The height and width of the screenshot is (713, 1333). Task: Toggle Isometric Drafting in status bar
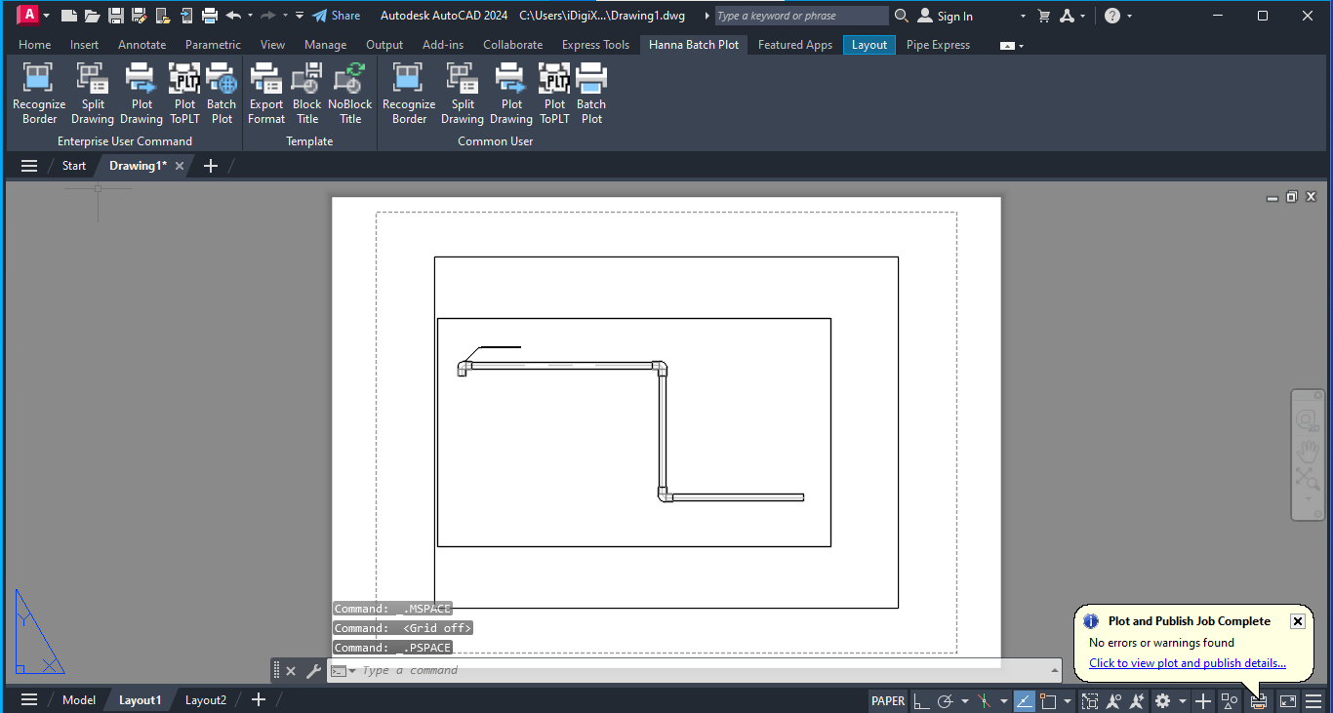coord(984,700)
